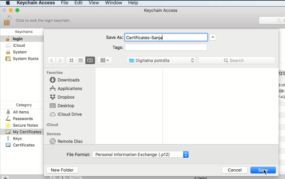The width and height of the screenshot is (285, 179).
Task: Click the Save button
Action: (x=263, y=170)
